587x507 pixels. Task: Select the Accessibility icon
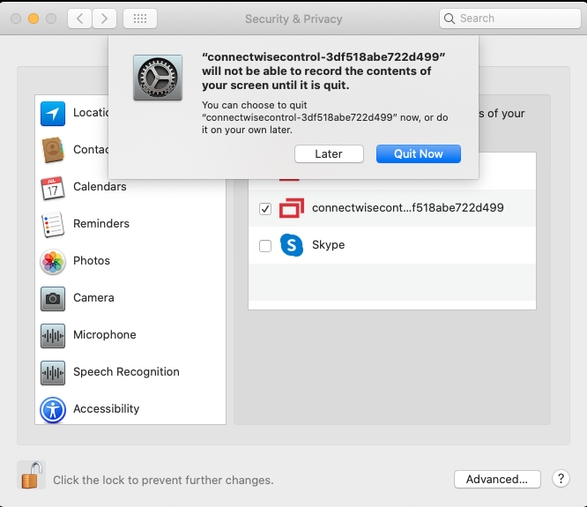53,410
